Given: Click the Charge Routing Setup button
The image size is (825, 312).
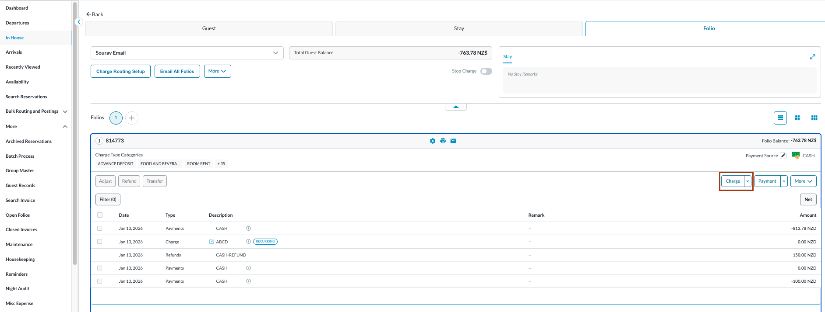Looking at the screenshot, I should (120, 71).
